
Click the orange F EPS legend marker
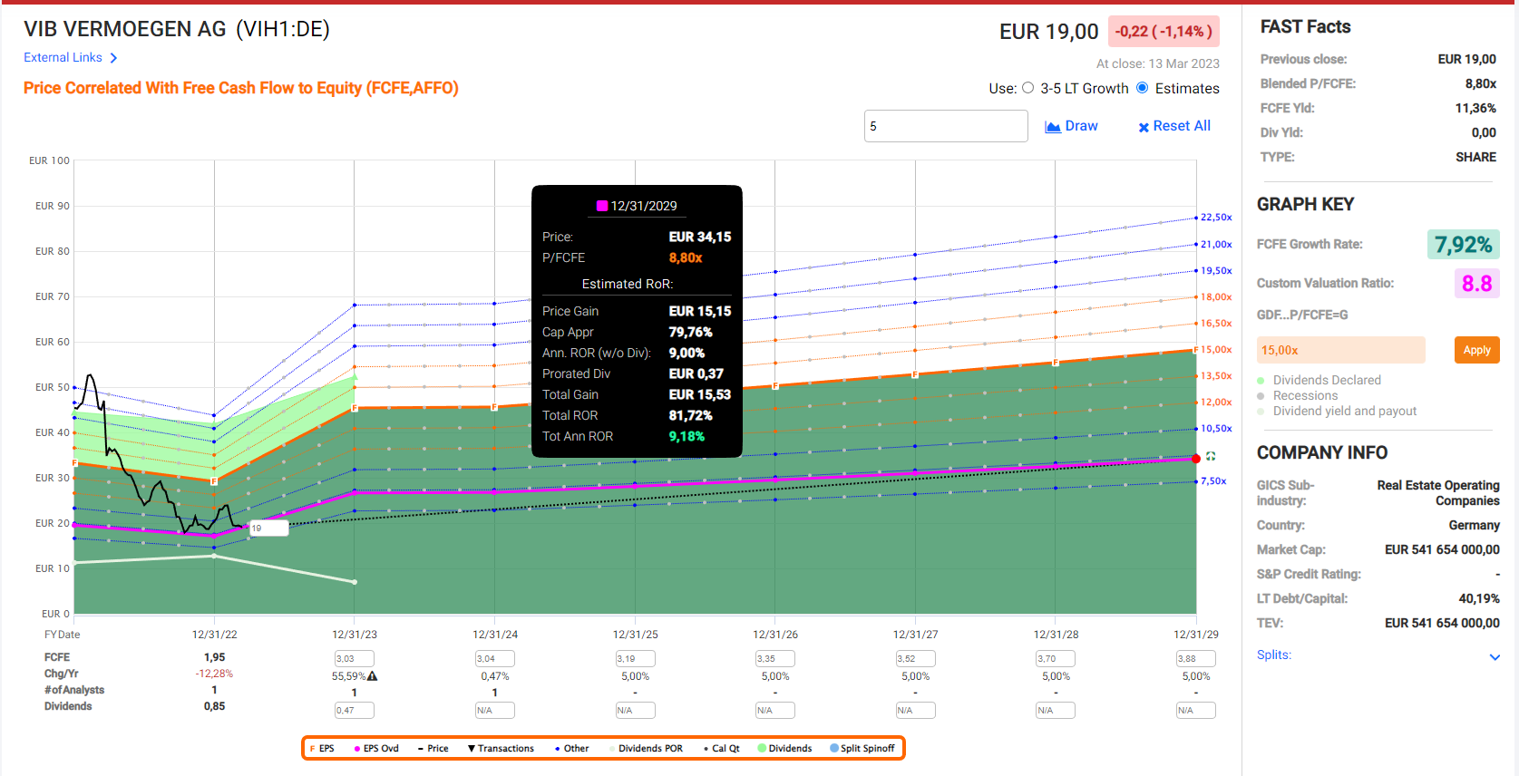(313, 749)
